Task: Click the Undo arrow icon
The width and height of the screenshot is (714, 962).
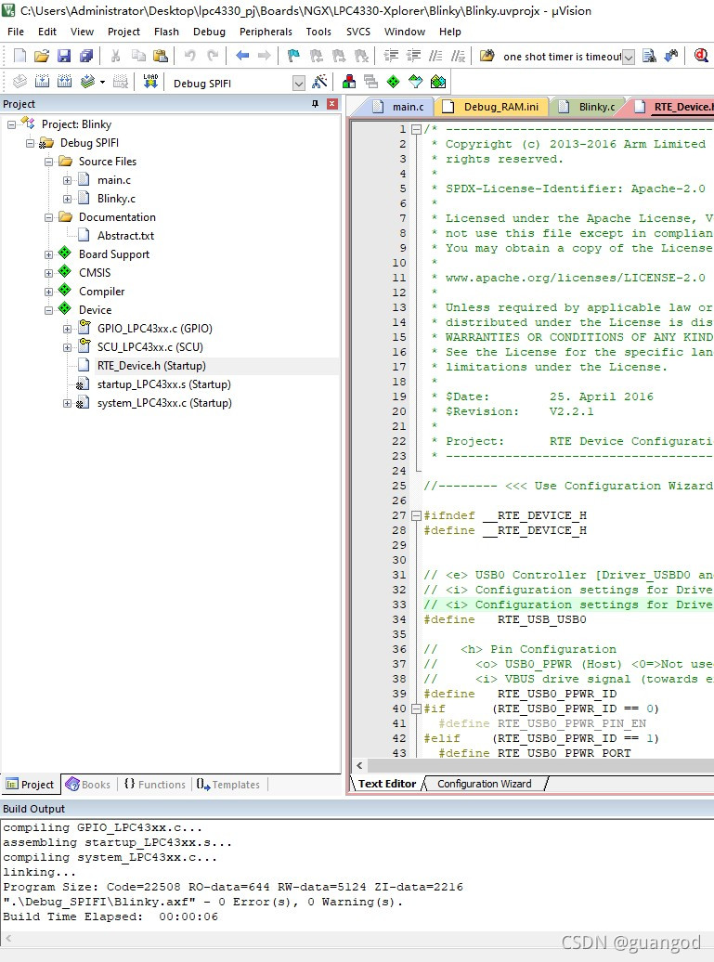Action: click(x=190, y=56)
